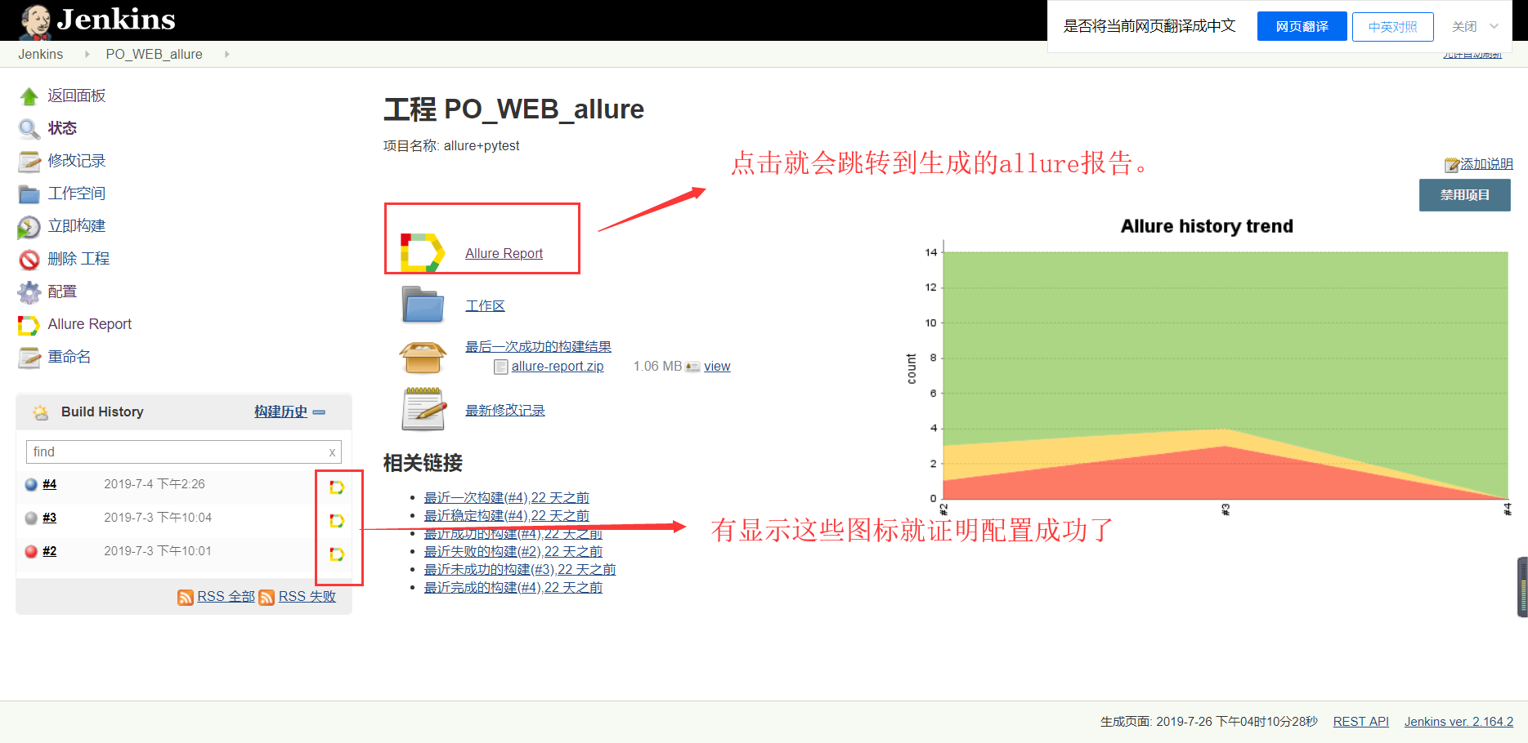Open 最近完成的构建(#4) link

pyautogui.click(x=513, y=588)
